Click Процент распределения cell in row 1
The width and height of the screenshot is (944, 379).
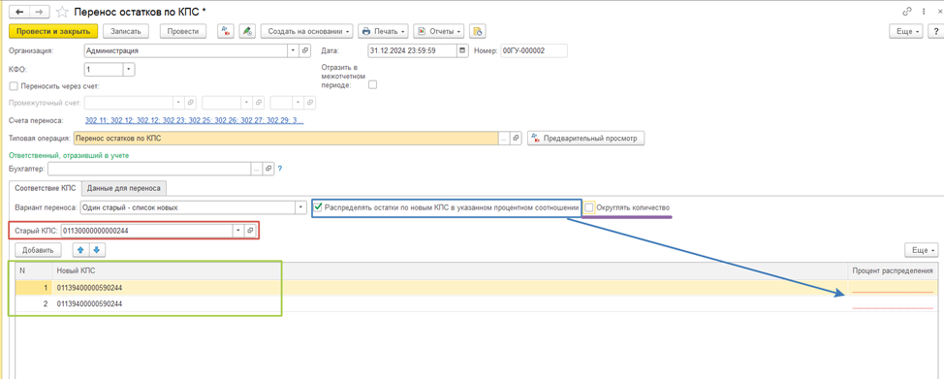point(893,288)
